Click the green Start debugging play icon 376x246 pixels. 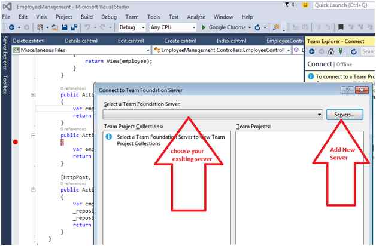click(x=204, y=27)
